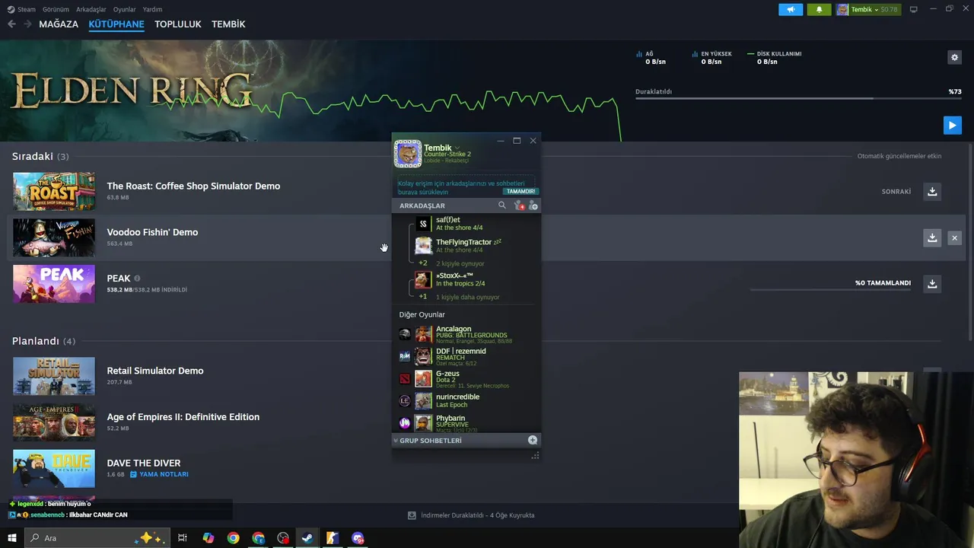Click Age of Empires II thumbnail
Screen dimensions: 974x548
(54, 422)
